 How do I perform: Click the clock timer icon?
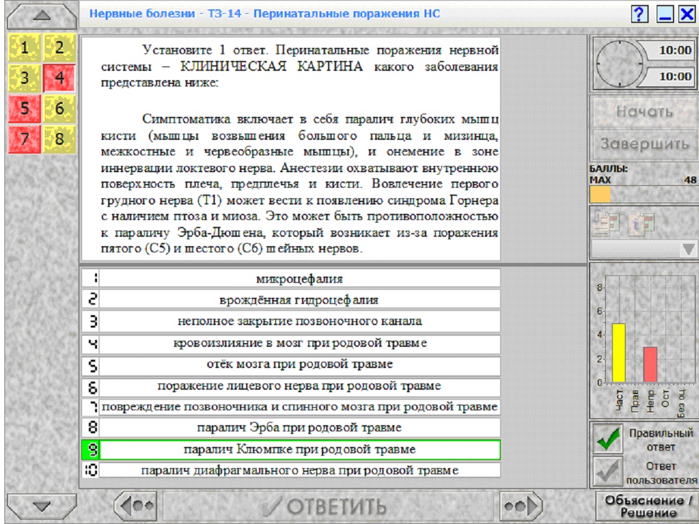point(619,63)
